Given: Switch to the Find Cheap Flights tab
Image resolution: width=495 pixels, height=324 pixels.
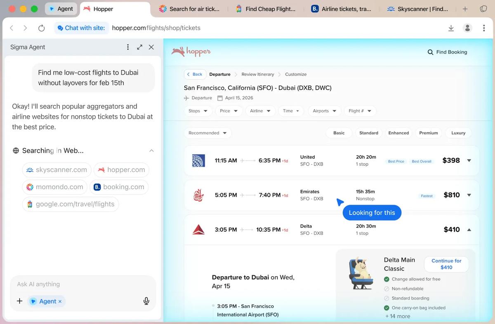Looking at the screenshot, I should tap(266, 9).
